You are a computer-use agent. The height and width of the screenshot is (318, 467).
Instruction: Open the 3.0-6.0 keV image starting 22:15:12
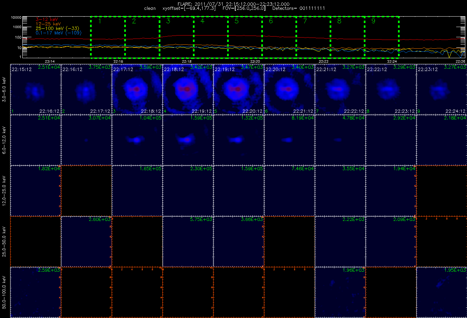[x=36, y=89]
